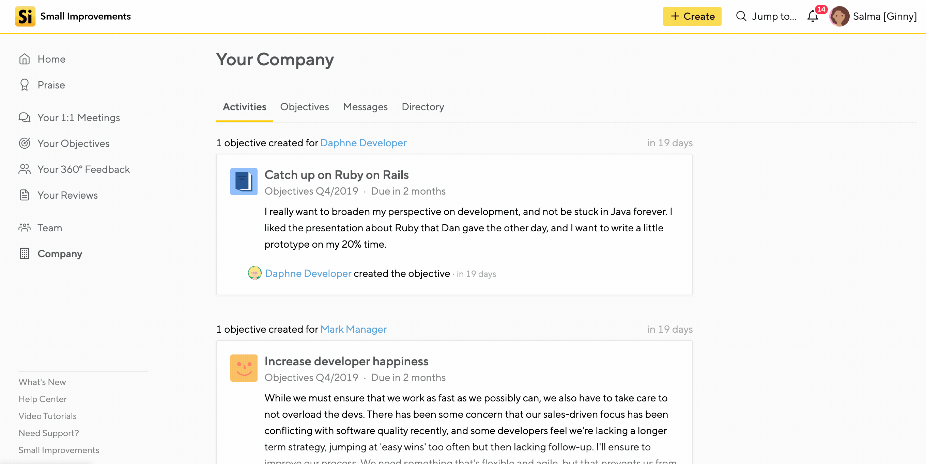Click the Company building icon
The image size is (926, 464).
point(25,254)
